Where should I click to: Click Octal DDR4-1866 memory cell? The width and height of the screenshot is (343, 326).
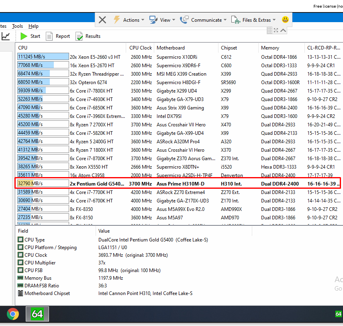279,57
